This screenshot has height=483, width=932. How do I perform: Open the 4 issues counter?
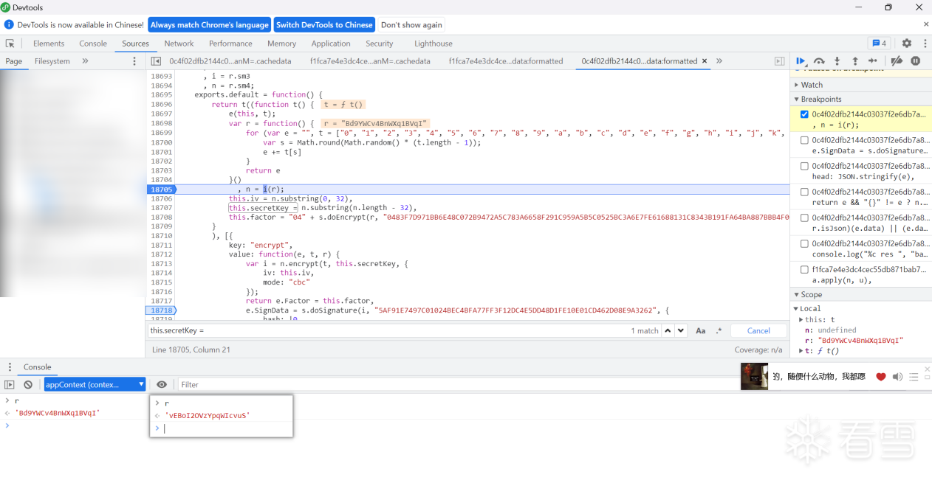point(879,44)
